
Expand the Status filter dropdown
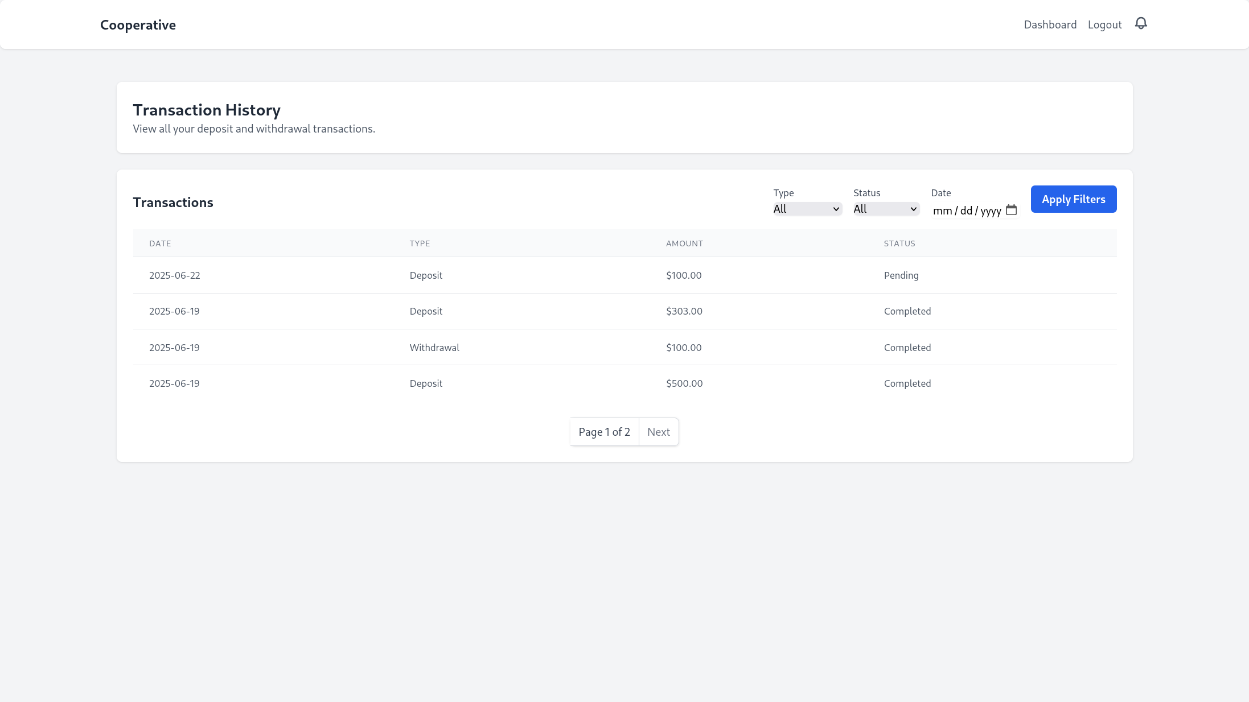pos(886,209)
